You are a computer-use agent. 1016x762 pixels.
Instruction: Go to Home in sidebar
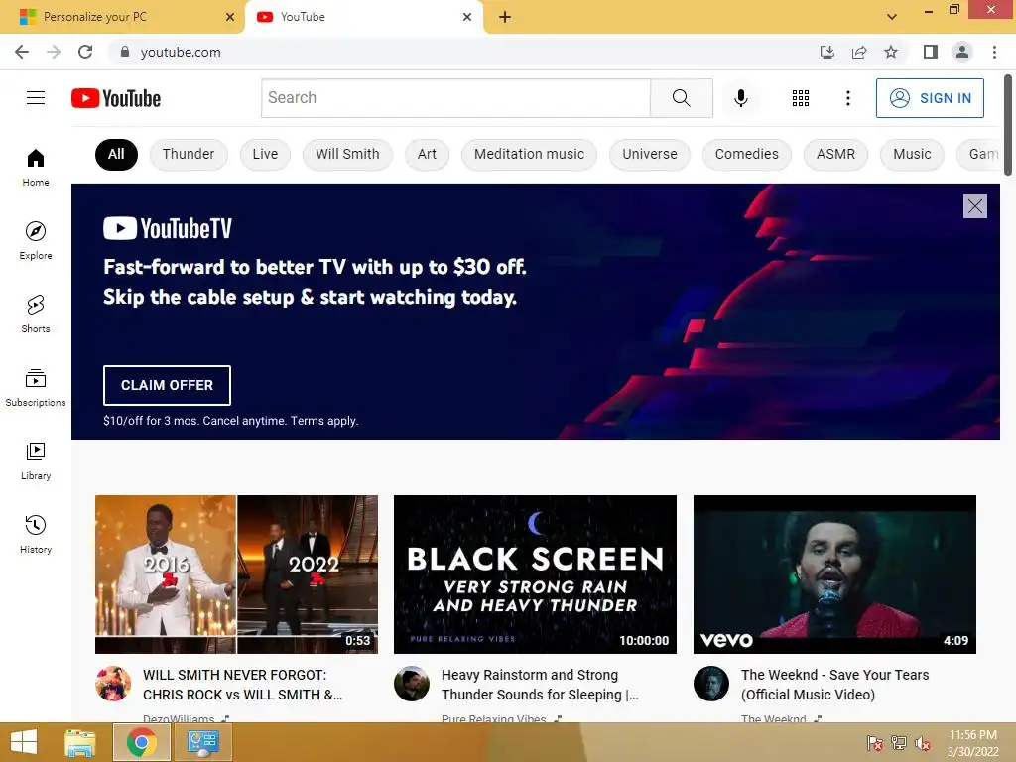pos(36,167)
